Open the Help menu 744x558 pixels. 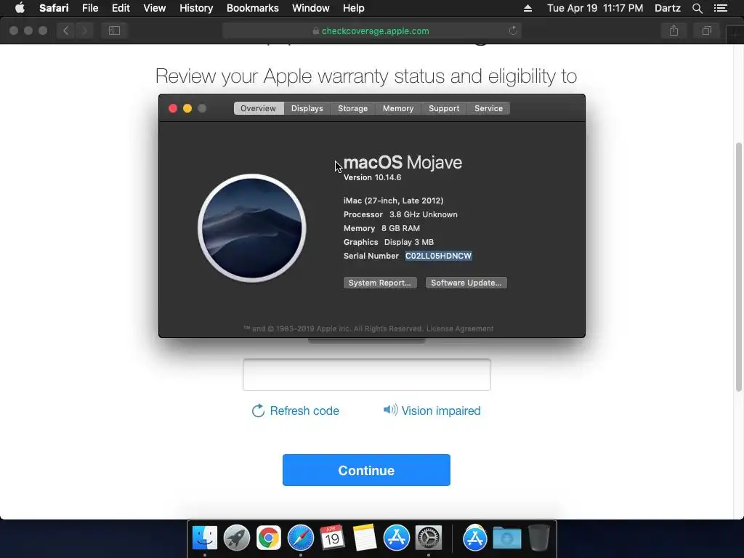click(354, 8)
